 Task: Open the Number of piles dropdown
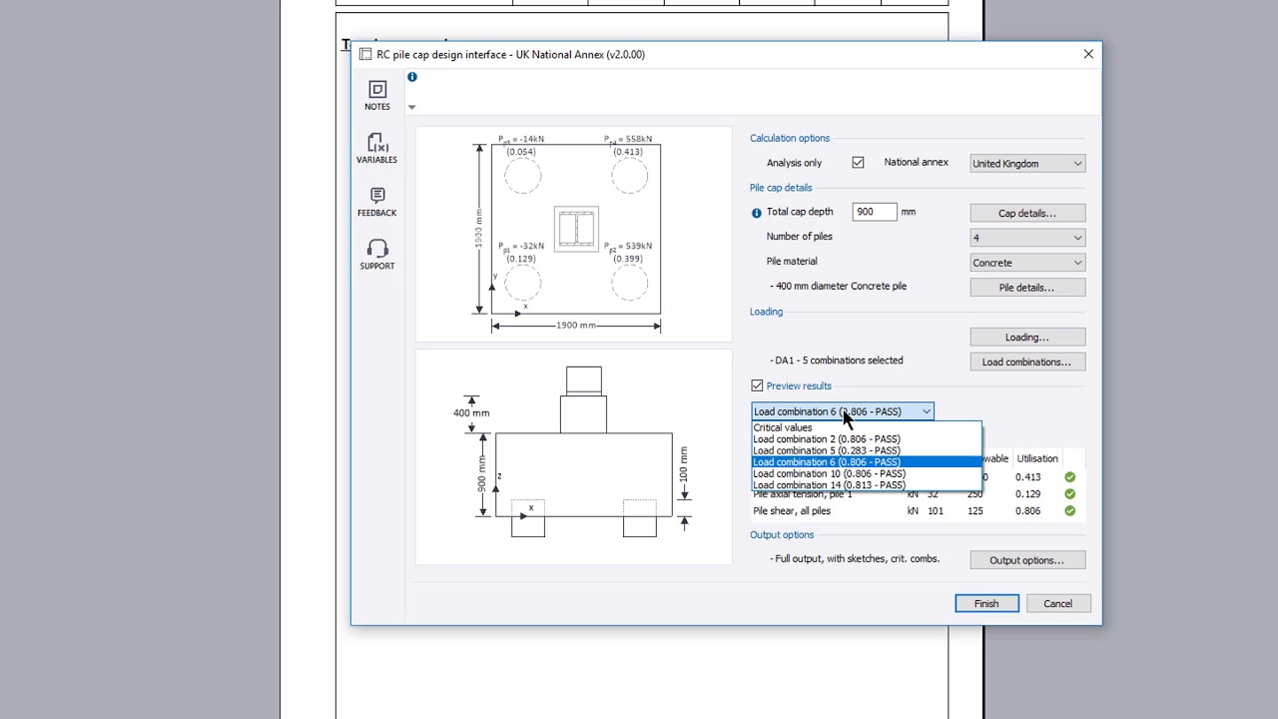[1027, 238]
